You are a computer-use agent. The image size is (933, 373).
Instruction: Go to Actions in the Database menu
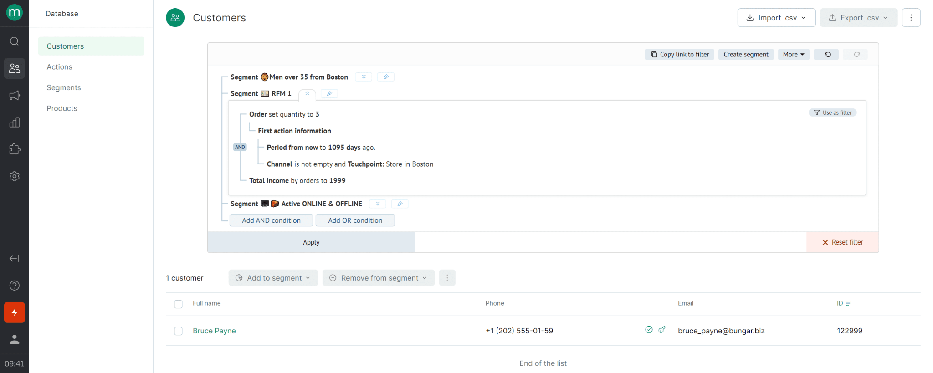pos(59,67)
